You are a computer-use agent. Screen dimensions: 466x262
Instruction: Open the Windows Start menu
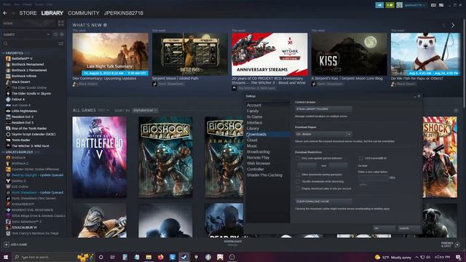coord(6,257)
